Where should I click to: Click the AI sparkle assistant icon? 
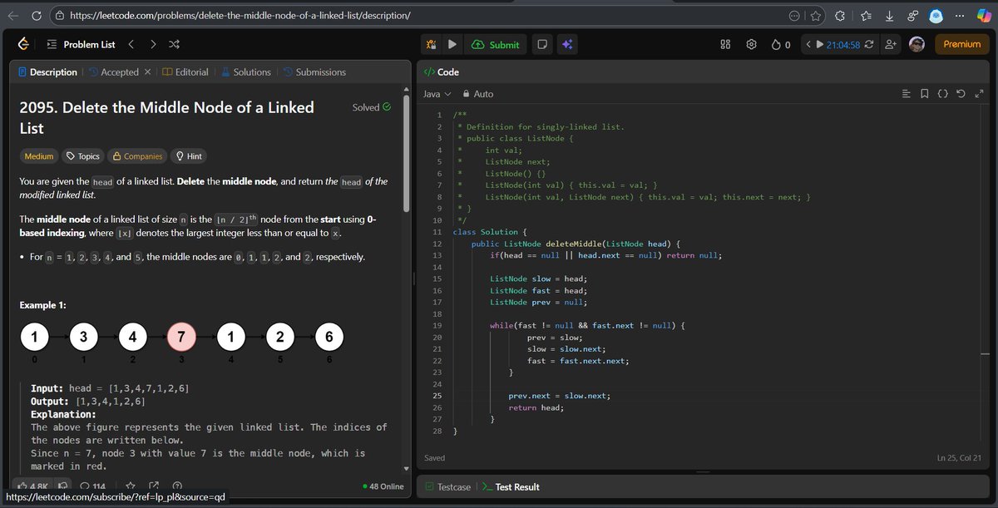pos(566,44)
